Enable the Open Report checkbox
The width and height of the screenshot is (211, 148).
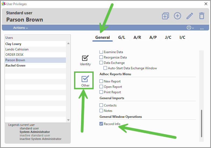101,87
